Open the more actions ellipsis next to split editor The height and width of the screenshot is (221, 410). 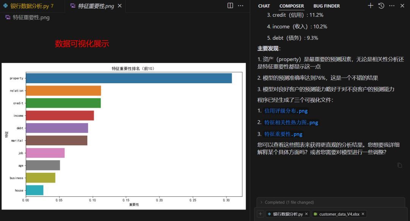[241, 6]
